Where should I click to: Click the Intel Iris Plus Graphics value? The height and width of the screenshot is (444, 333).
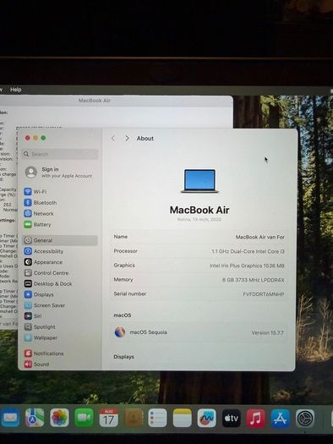coord(247,266)
